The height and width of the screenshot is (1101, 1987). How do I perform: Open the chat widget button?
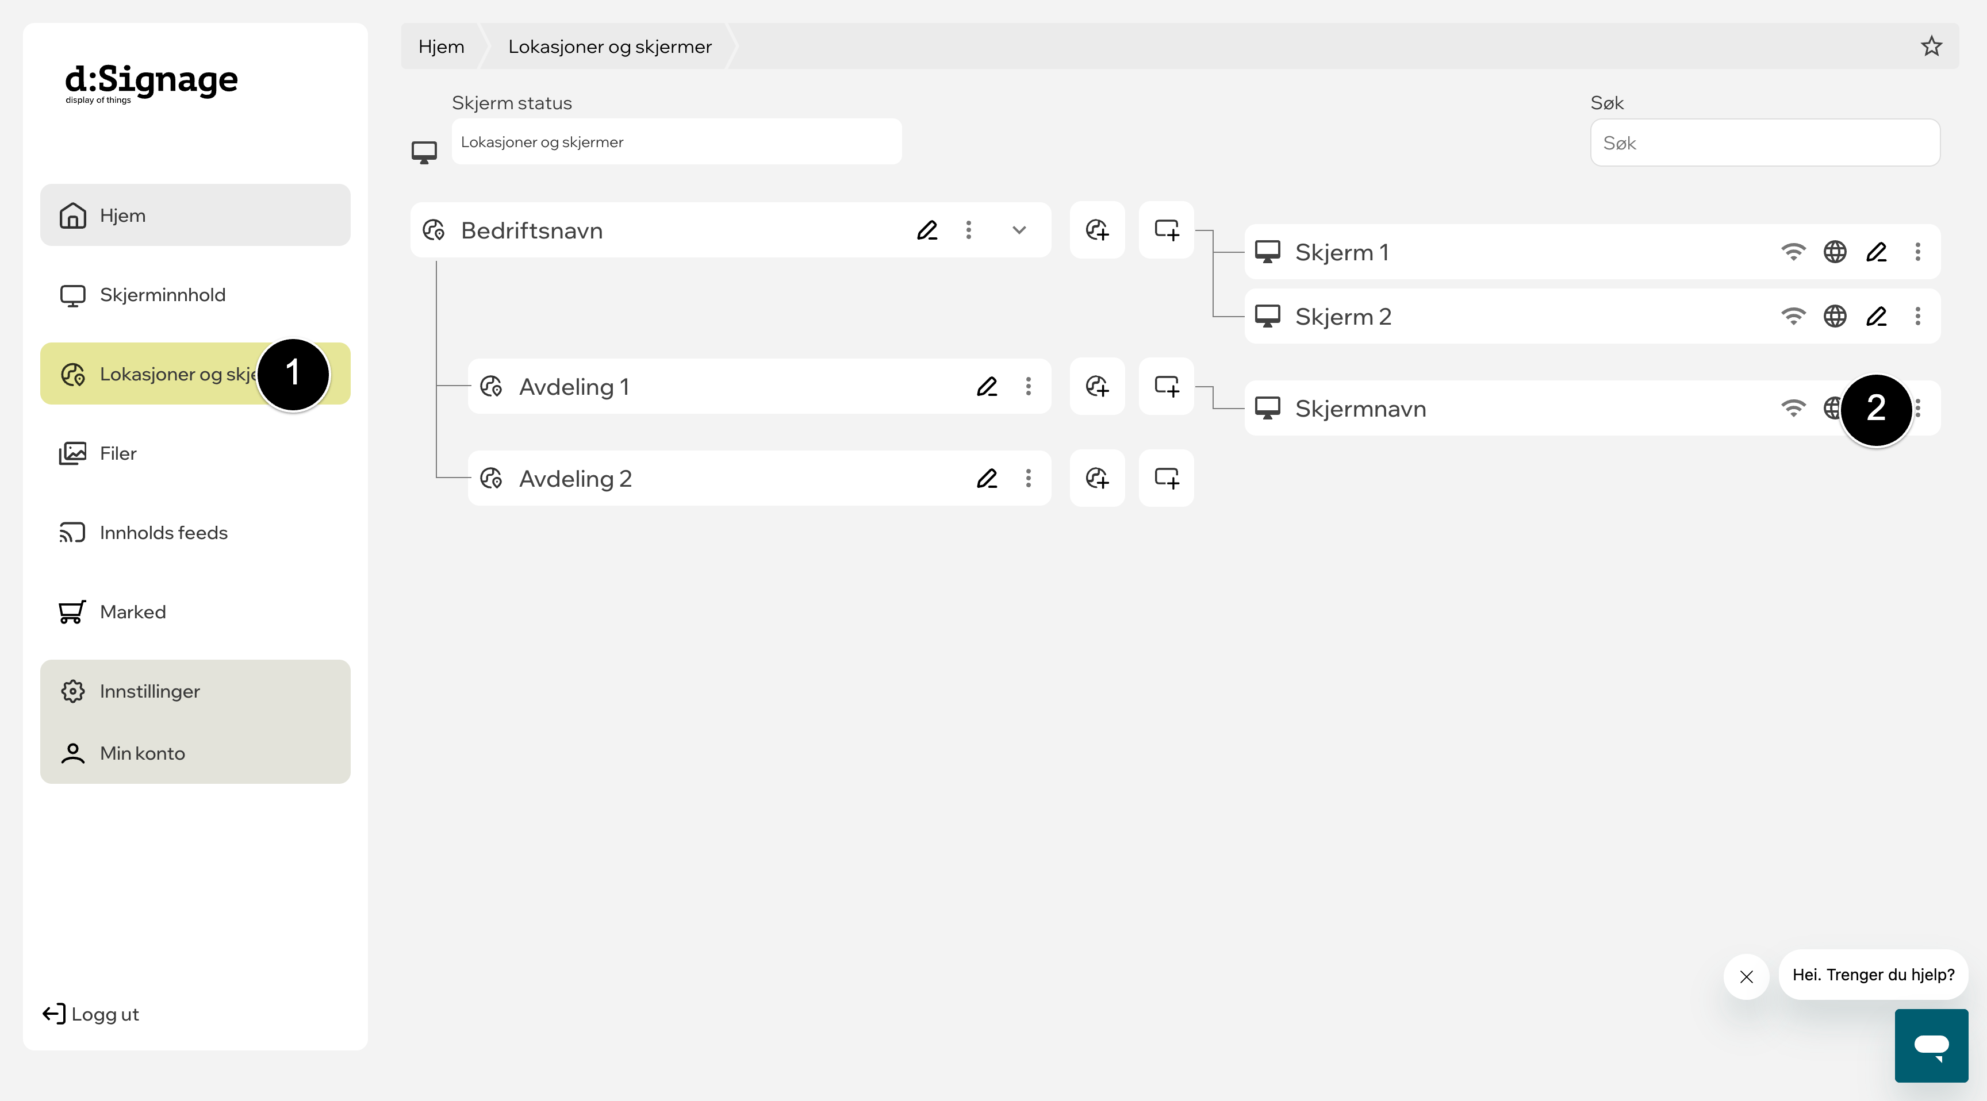coord(1931,1045)
